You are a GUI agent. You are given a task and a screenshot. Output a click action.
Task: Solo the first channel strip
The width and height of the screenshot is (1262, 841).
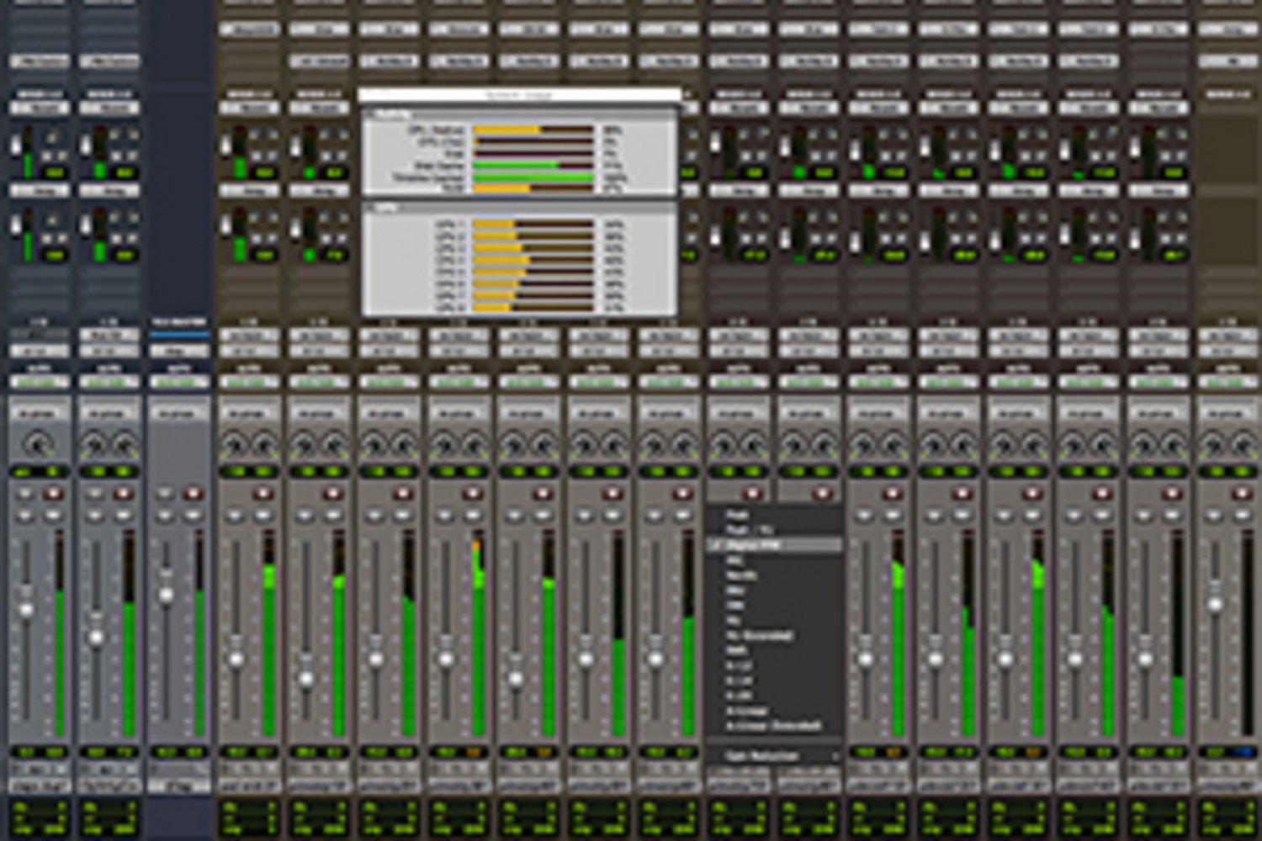[x=25, y=515]
